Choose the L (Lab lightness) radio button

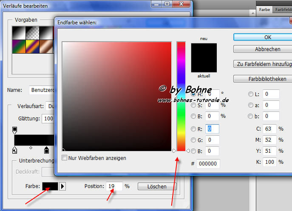[x=251, y=94]
